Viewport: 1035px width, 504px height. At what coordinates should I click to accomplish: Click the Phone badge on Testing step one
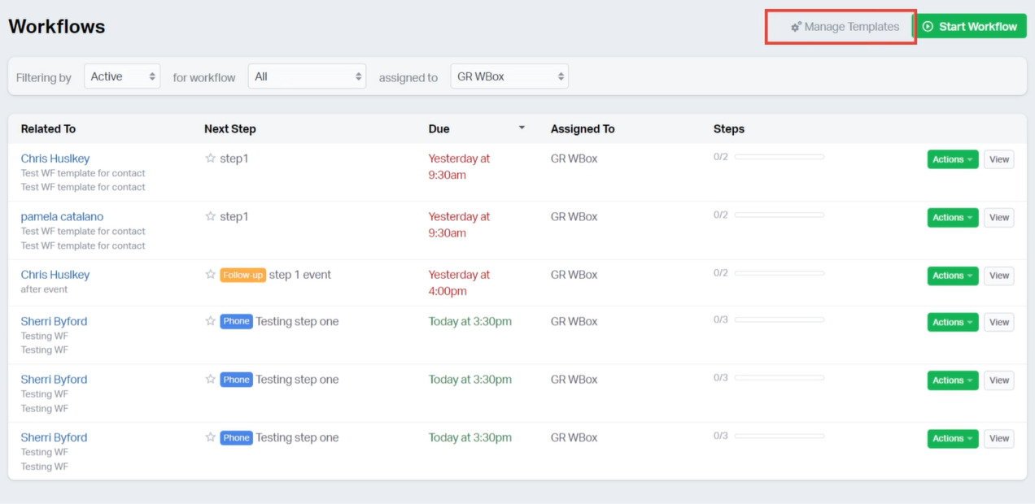pyautogui.click(x=236, y=321)
